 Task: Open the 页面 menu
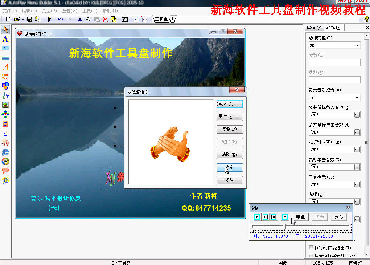pos(49,11)
